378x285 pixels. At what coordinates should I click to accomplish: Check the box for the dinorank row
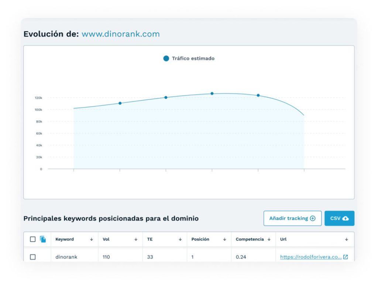[33, 257]
